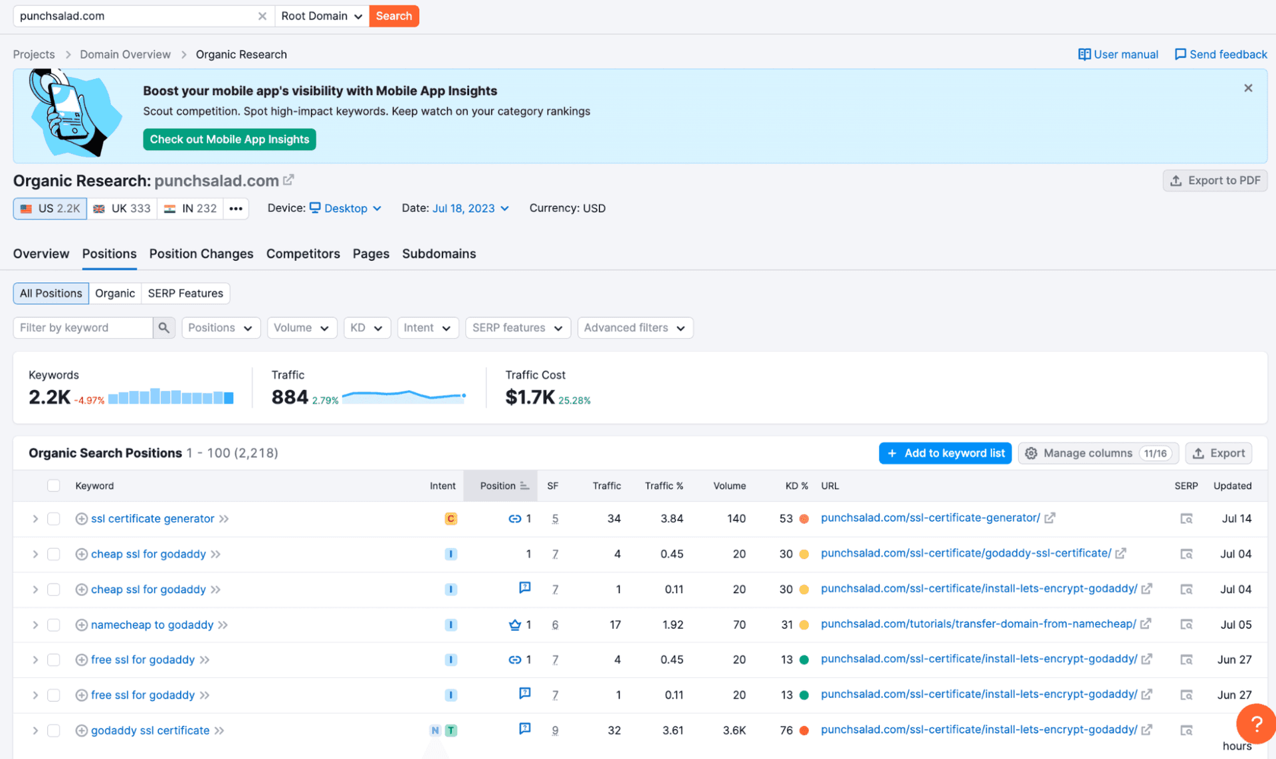Open the ssl certificate generator keyword link

(152, 519)
